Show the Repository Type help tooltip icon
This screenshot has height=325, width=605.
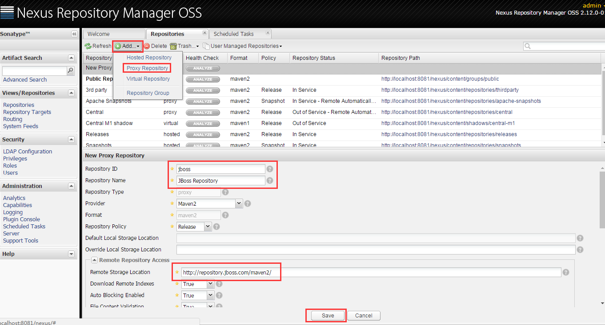pyautogui.click(x=225, y=192)
